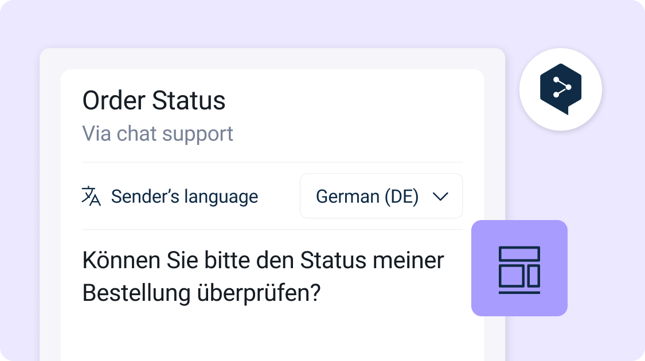Image resolution: width=645 pixels, height=361 pixels.
Task: Click the translate icon beside Sender's language
Action: 91,196
